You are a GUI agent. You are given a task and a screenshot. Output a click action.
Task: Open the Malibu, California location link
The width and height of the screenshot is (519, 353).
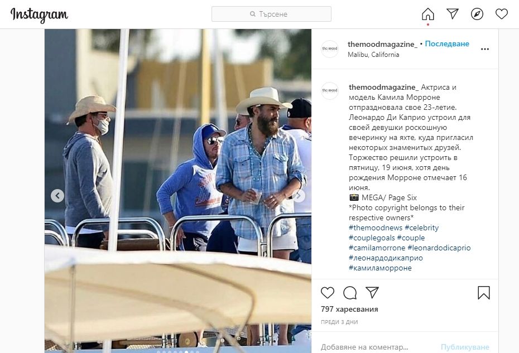(x=373, y=54)
